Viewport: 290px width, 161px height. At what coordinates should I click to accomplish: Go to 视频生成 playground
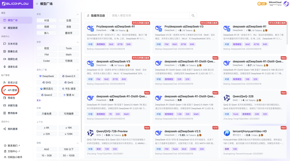(x=16, y=59)
